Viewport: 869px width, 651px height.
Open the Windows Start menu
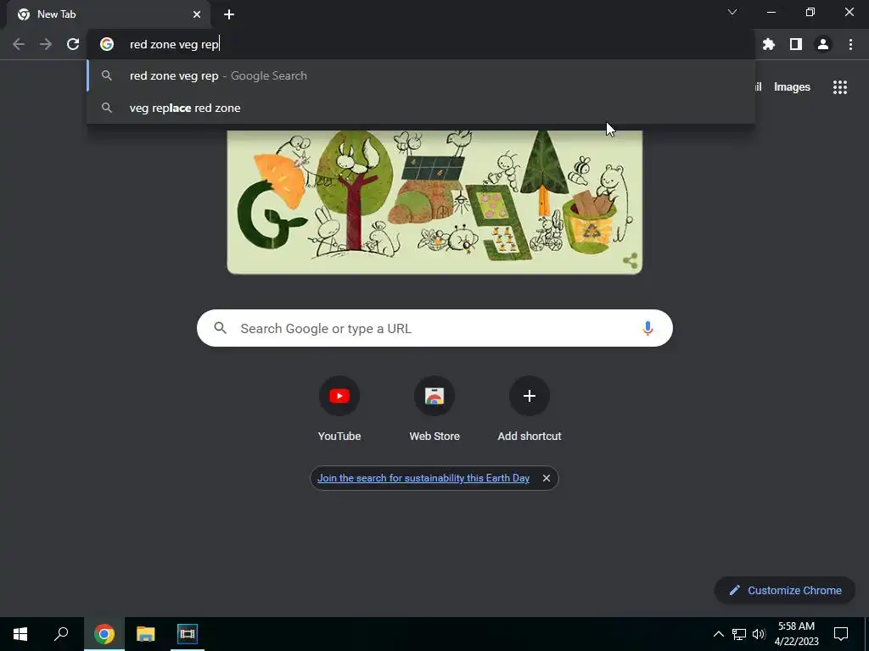pyautogui.click(x=20, y=634)
